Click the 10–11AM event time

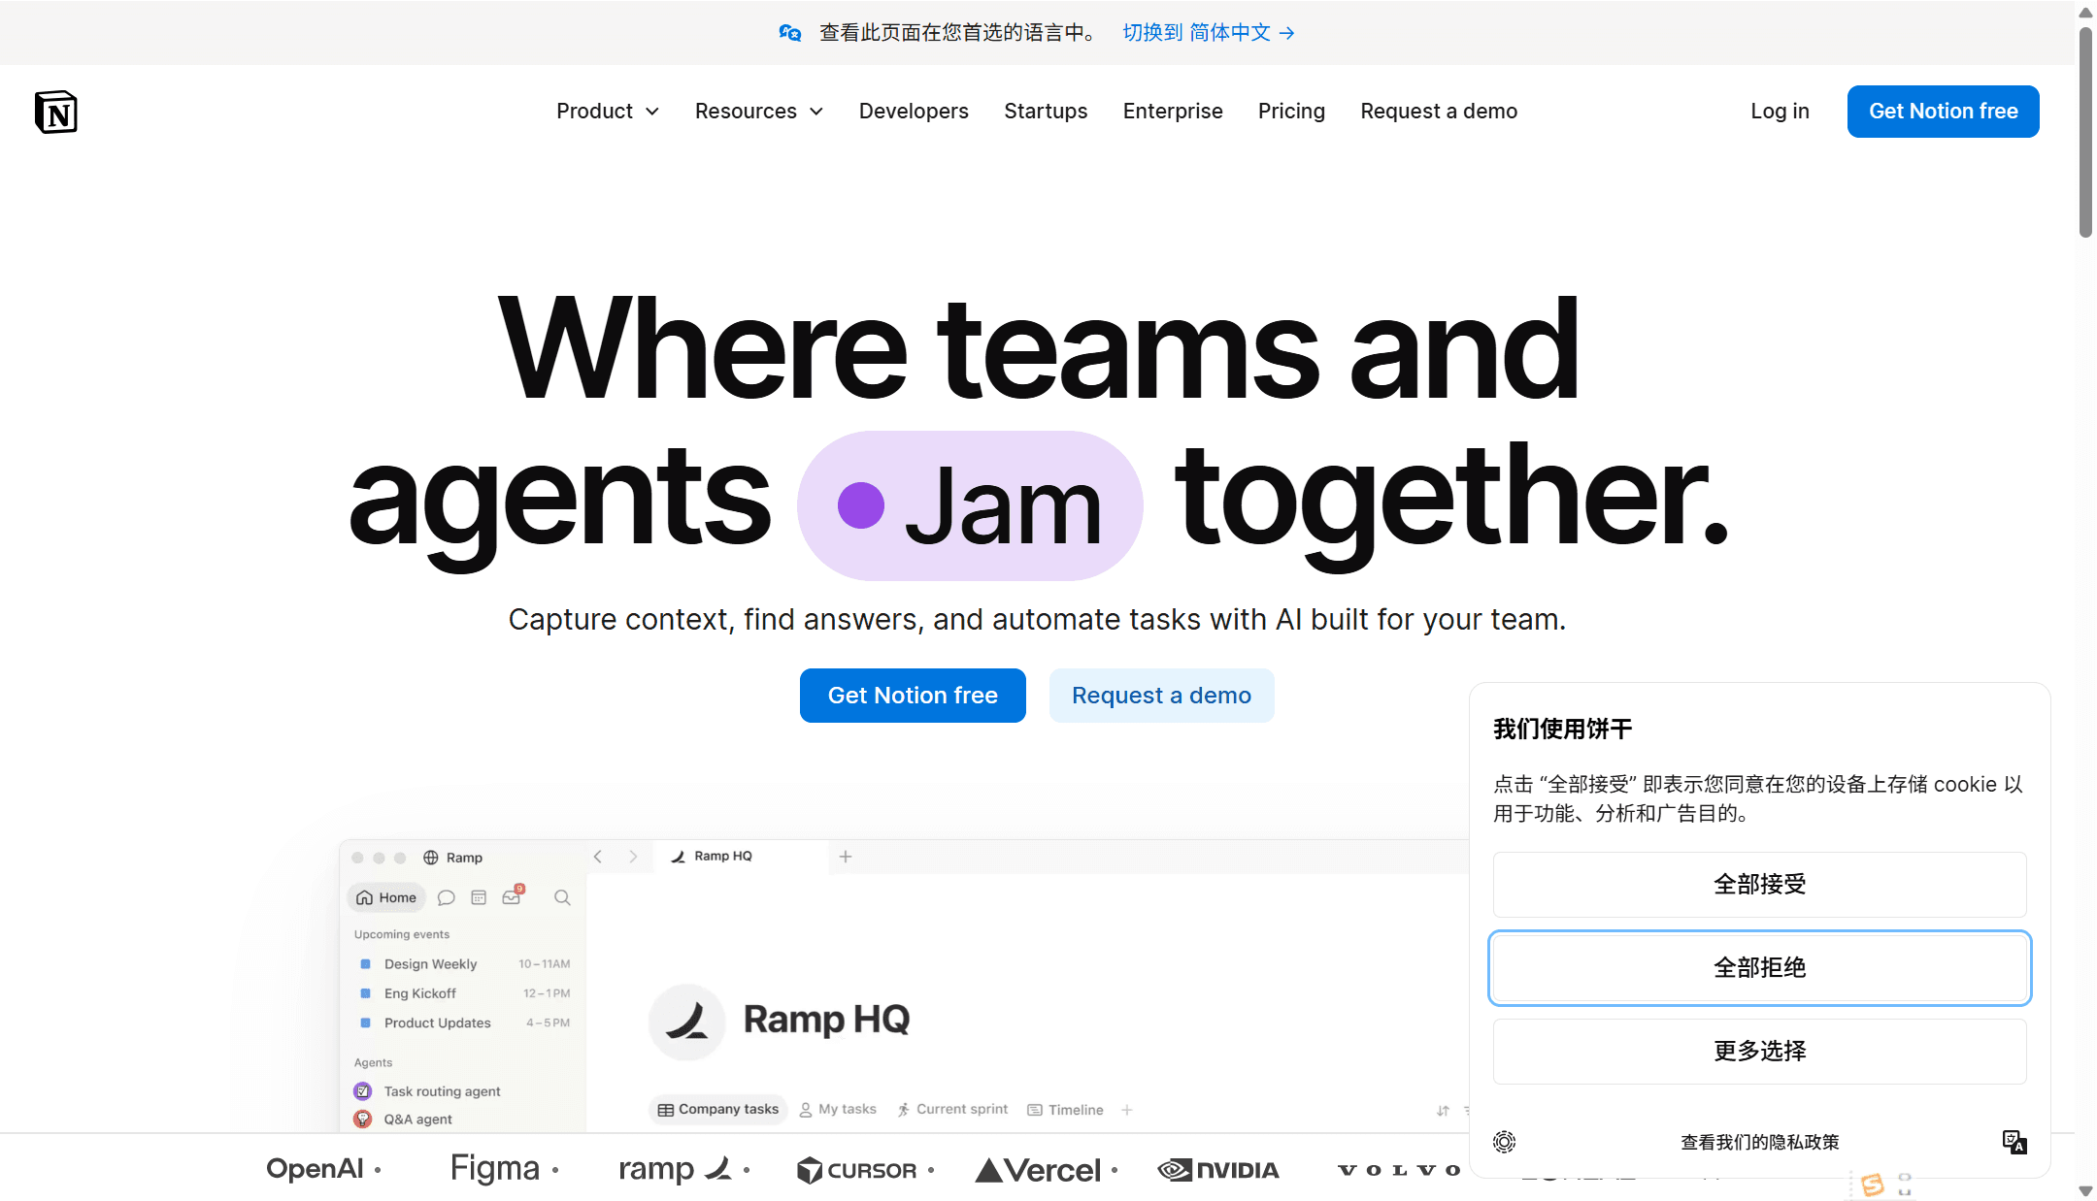pyautogui.click(x=545, y=964)
